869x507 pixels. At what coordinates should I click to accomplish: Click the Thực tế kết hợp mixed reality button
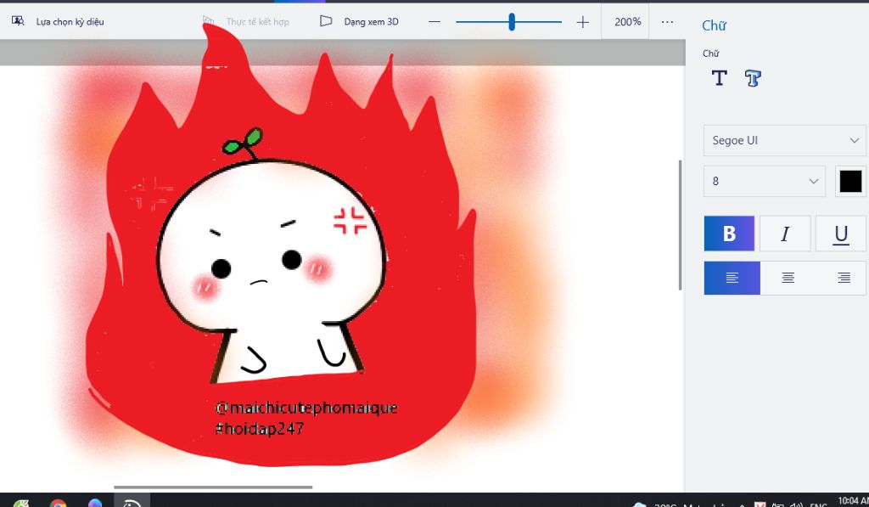(x=245, y=21)
